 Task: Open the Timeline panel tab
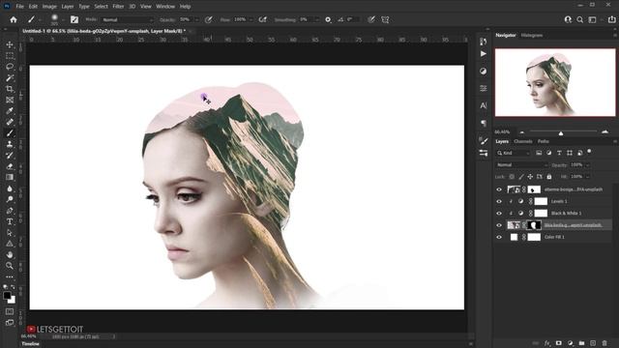tap(30, 344)
